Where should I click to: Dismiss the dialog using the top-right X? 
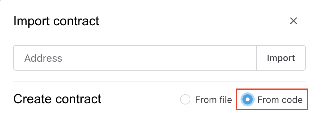point(294,21)
